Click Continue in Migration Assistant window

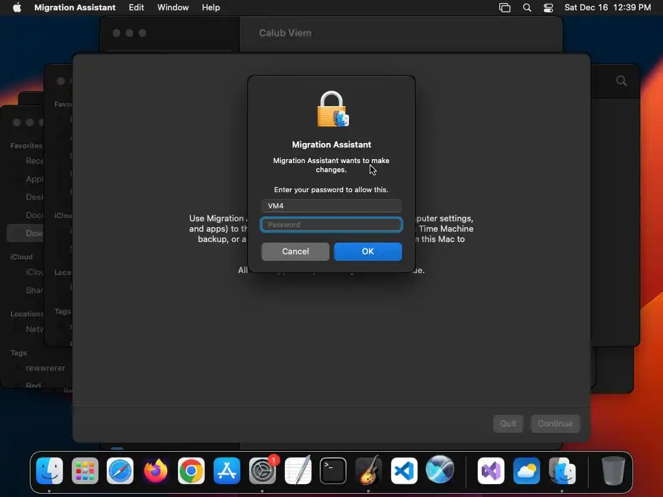(555, 423)
